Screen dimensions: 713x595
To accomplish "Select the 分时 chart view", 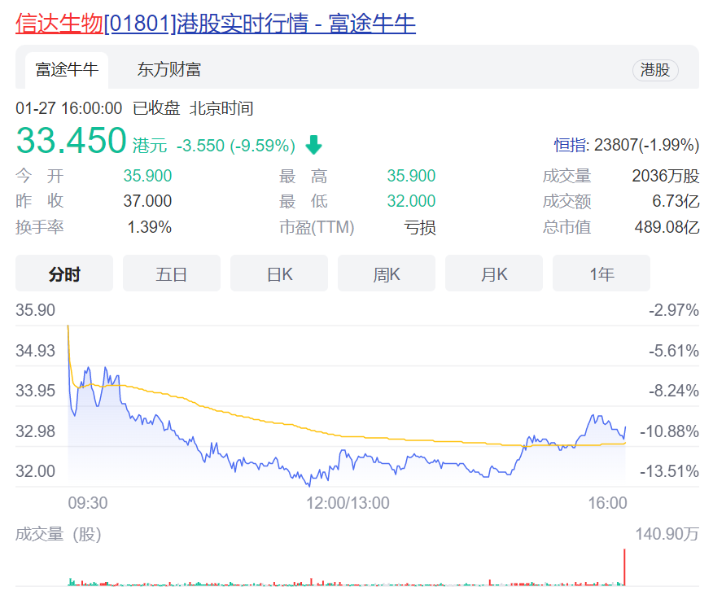I will (64, 274).
